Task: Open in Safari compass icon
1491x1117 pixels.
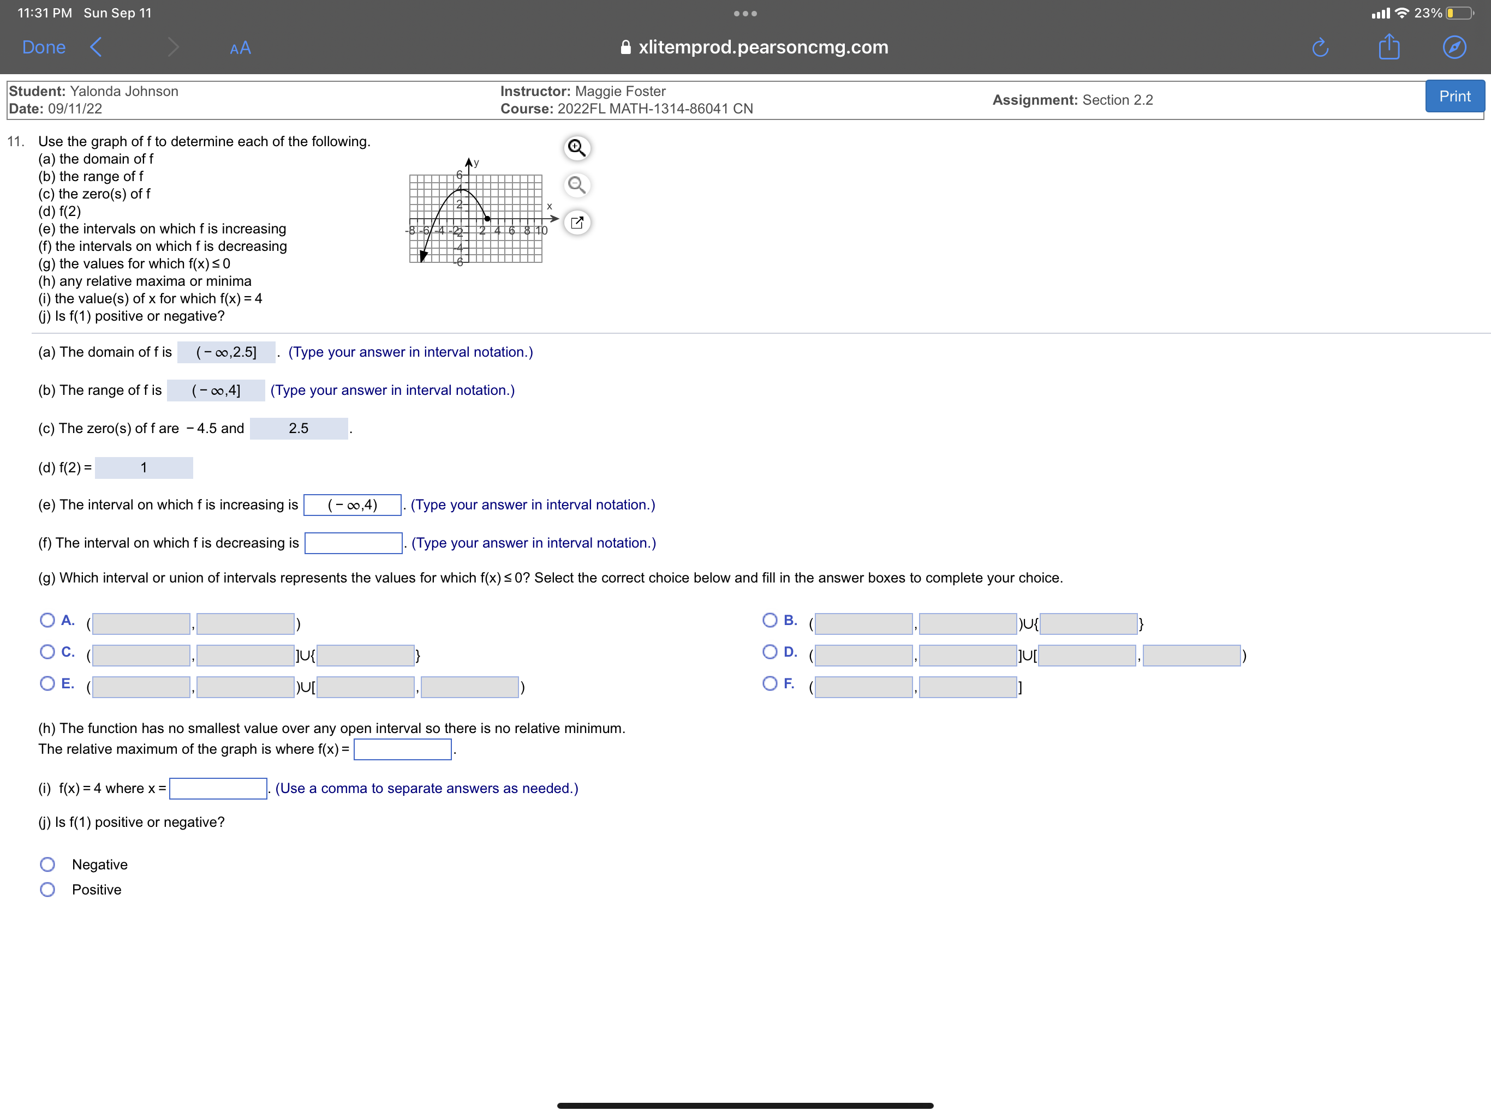Action: [1454, 47]
